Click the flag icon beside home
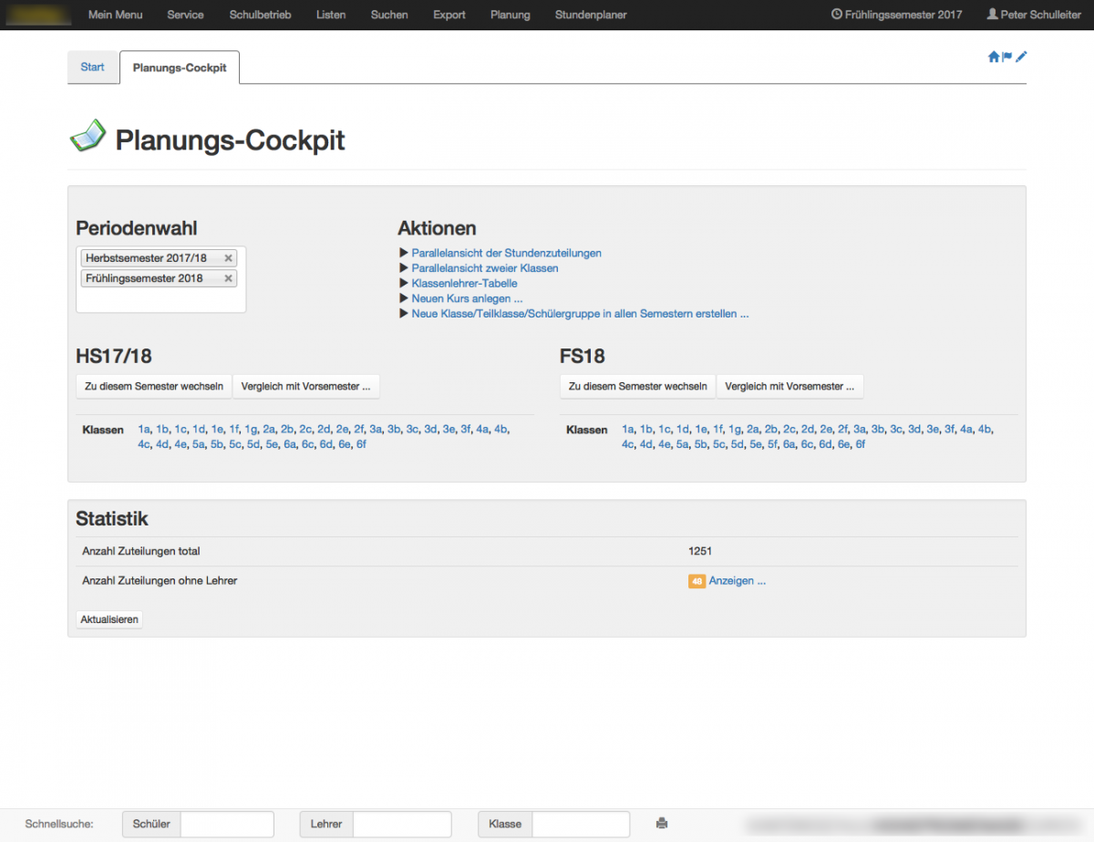1094x842 pixels. pos(1007,57)
